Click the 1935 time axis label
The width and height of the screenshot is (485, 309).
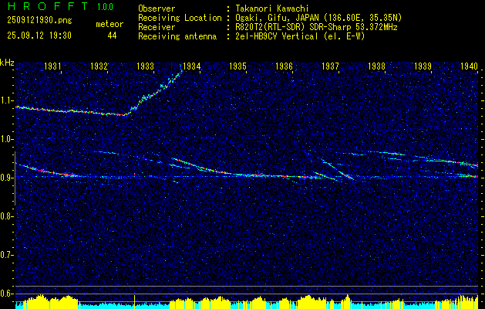point(237,66)
